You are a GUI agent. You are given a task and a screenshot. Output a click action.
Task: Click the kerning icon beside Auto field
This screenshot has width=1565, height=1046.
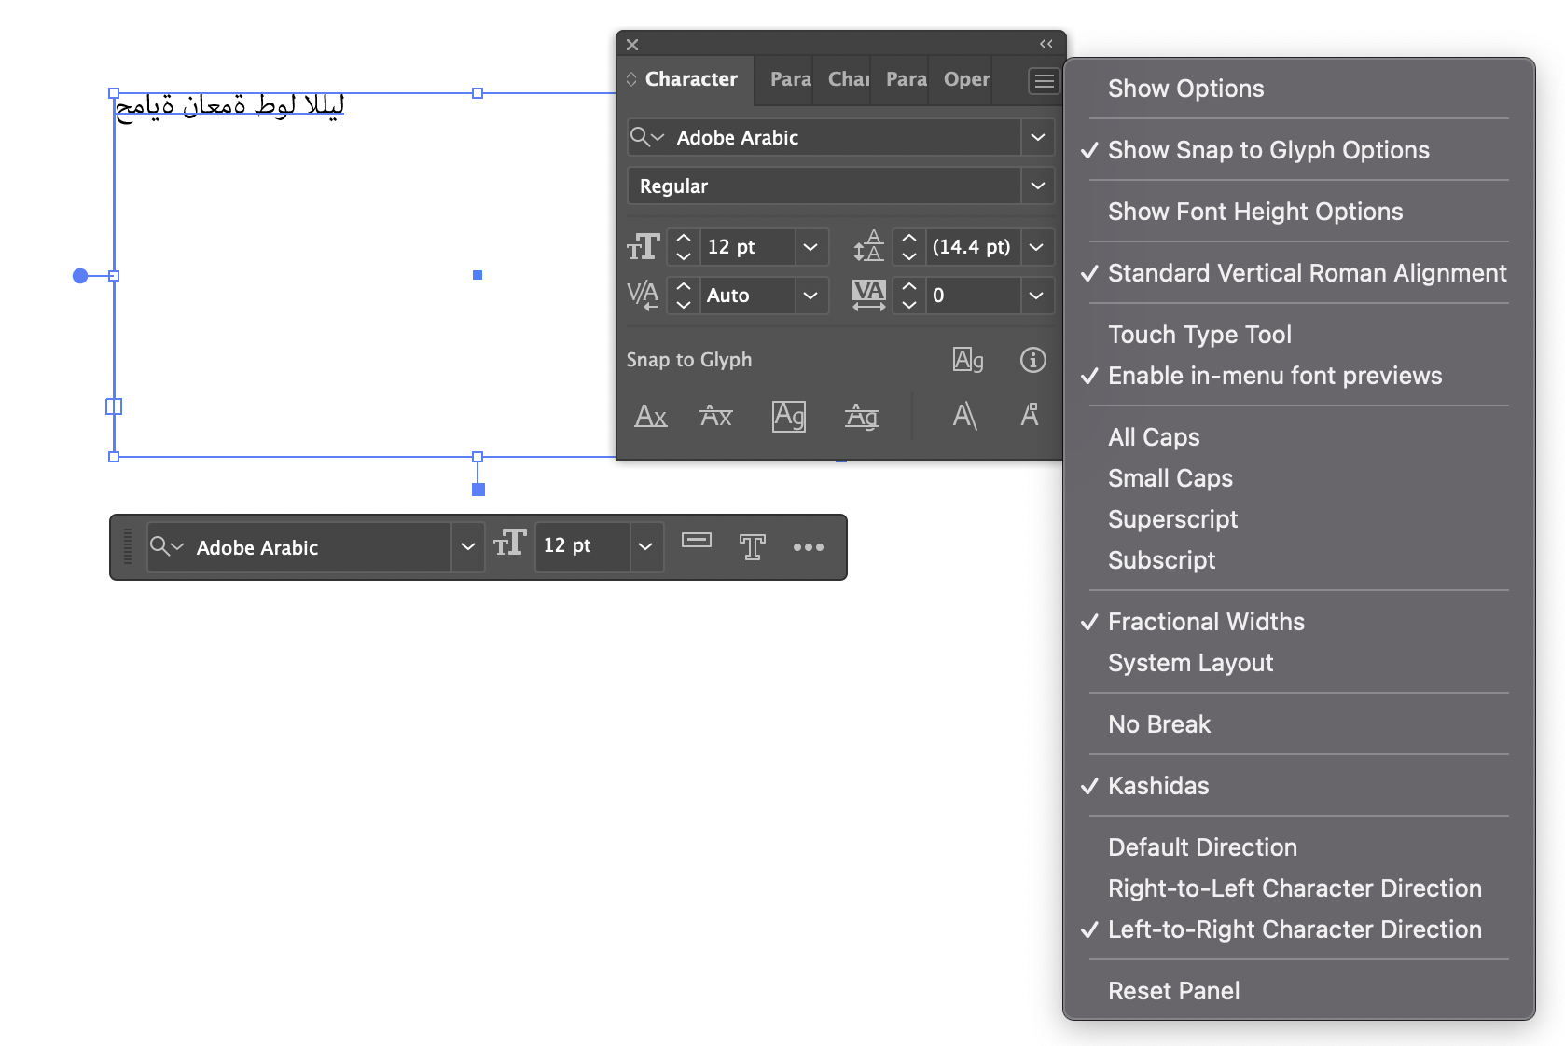tap(643, 296)
